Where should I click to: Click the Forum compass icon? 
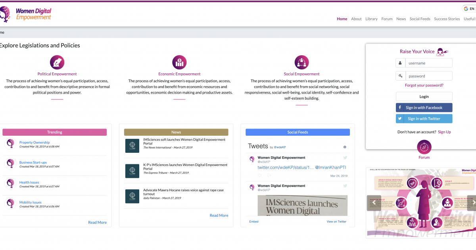tap(424, 147)
